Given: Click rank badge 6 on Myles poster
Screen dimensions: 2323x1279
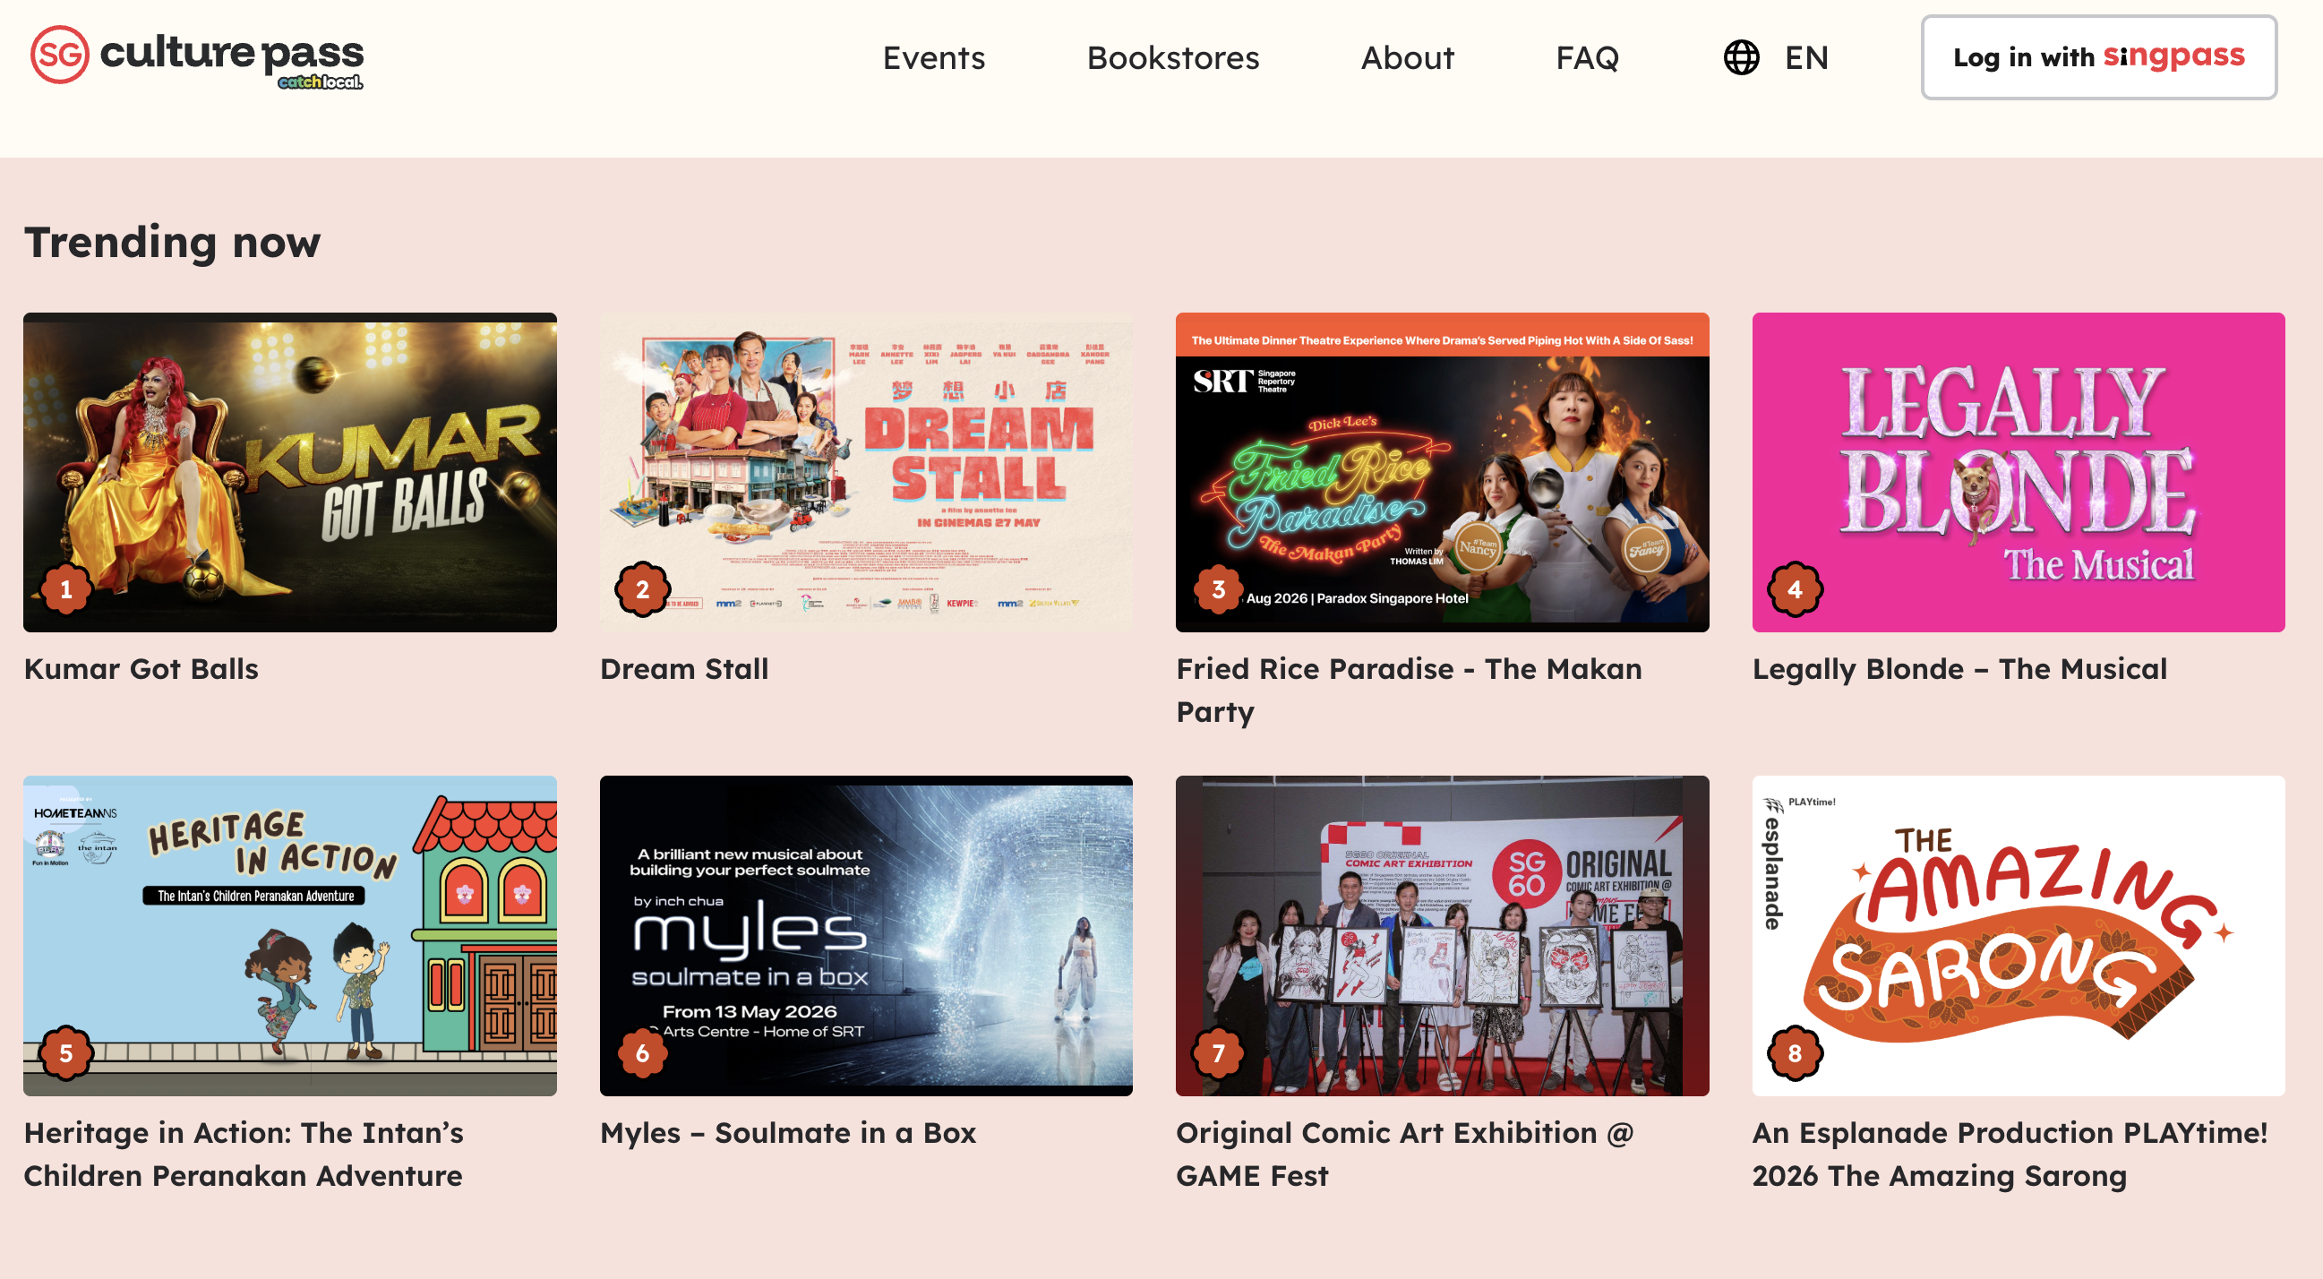Looking at the screenshot, I should (x=642, y=1053).
